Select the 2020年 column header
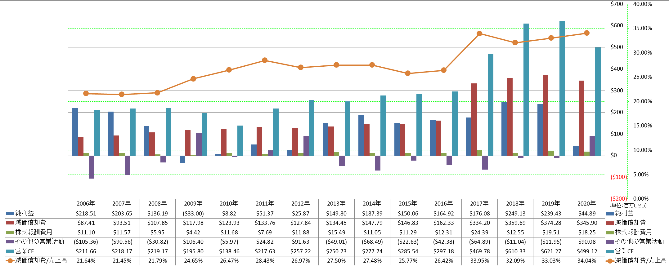This screenshot has width=669, height=266. click(586, 204)
